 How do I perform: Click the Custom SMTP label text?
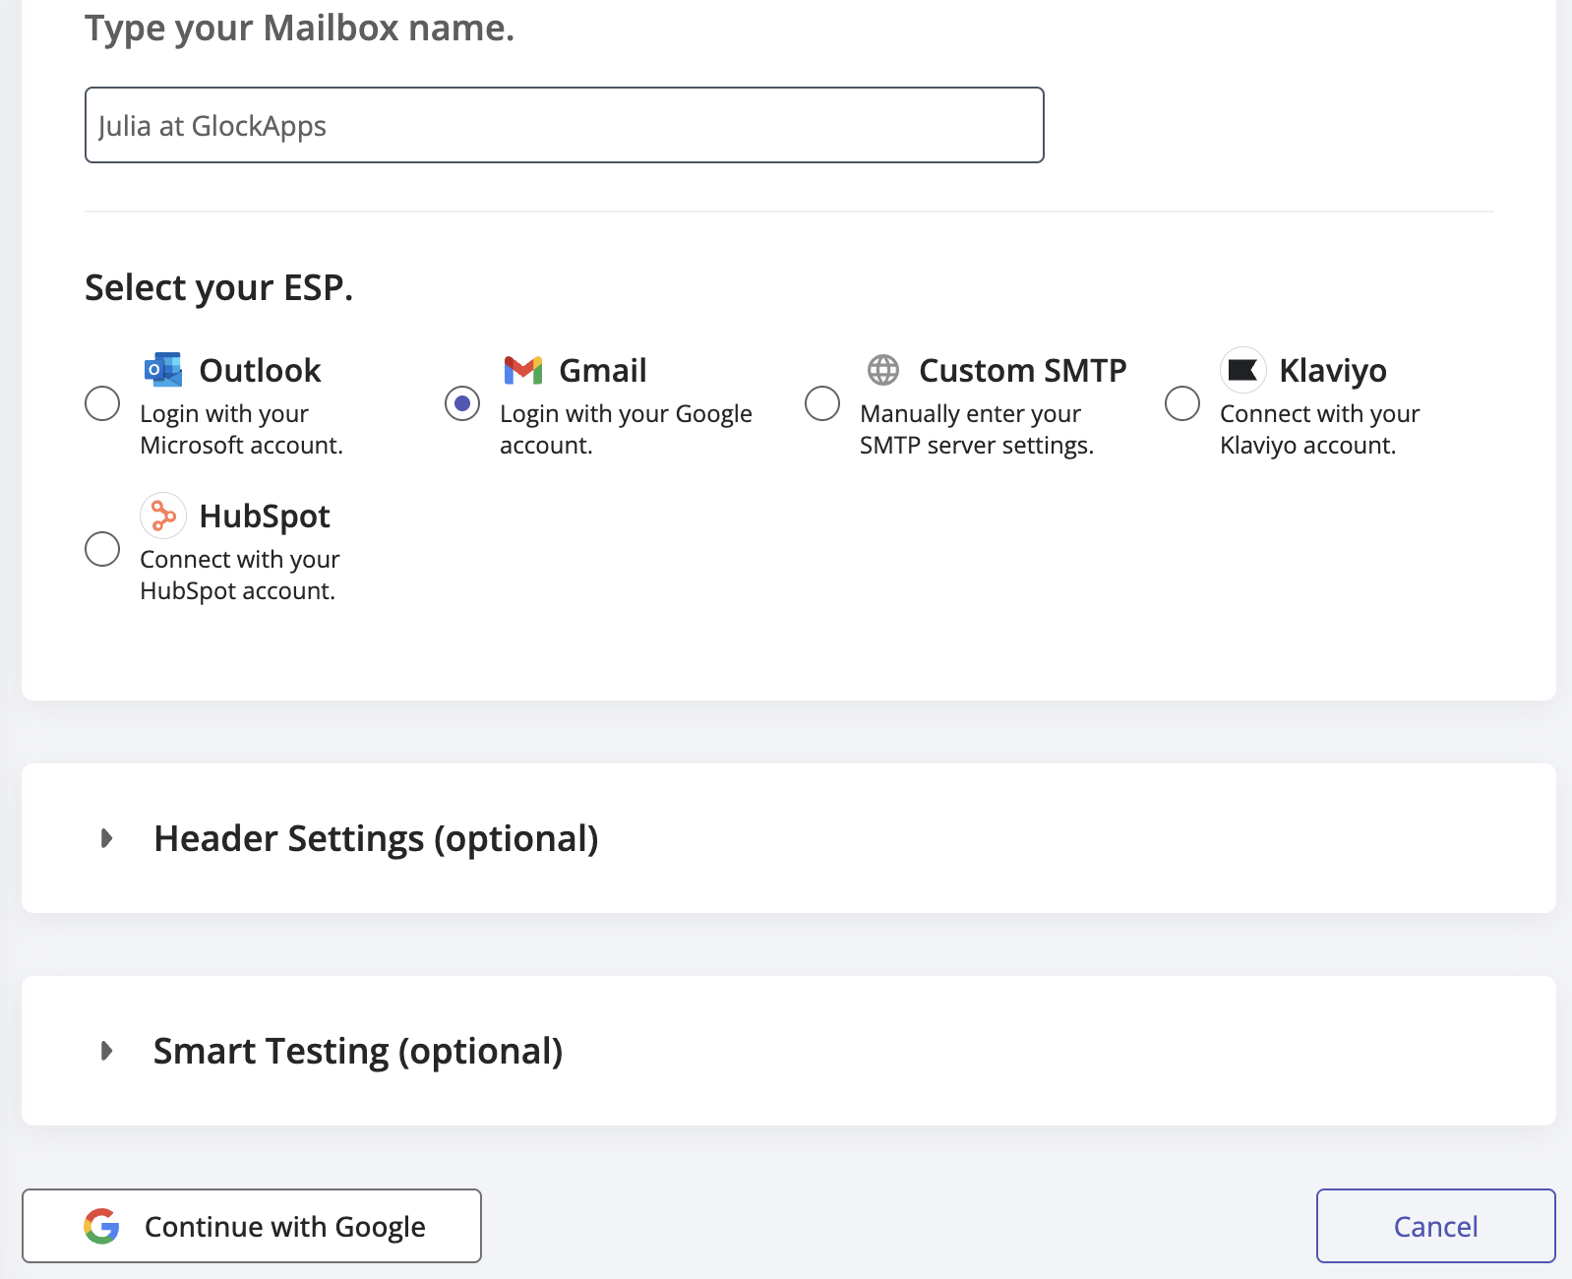point(1023,371)
